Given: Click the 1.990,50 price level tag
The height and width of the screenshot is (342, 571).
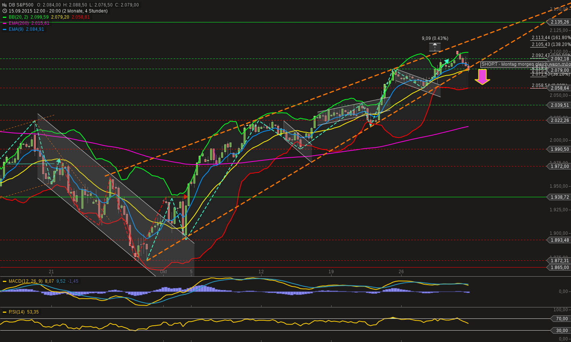Looking at the screenshot, I should coord(560,149).
